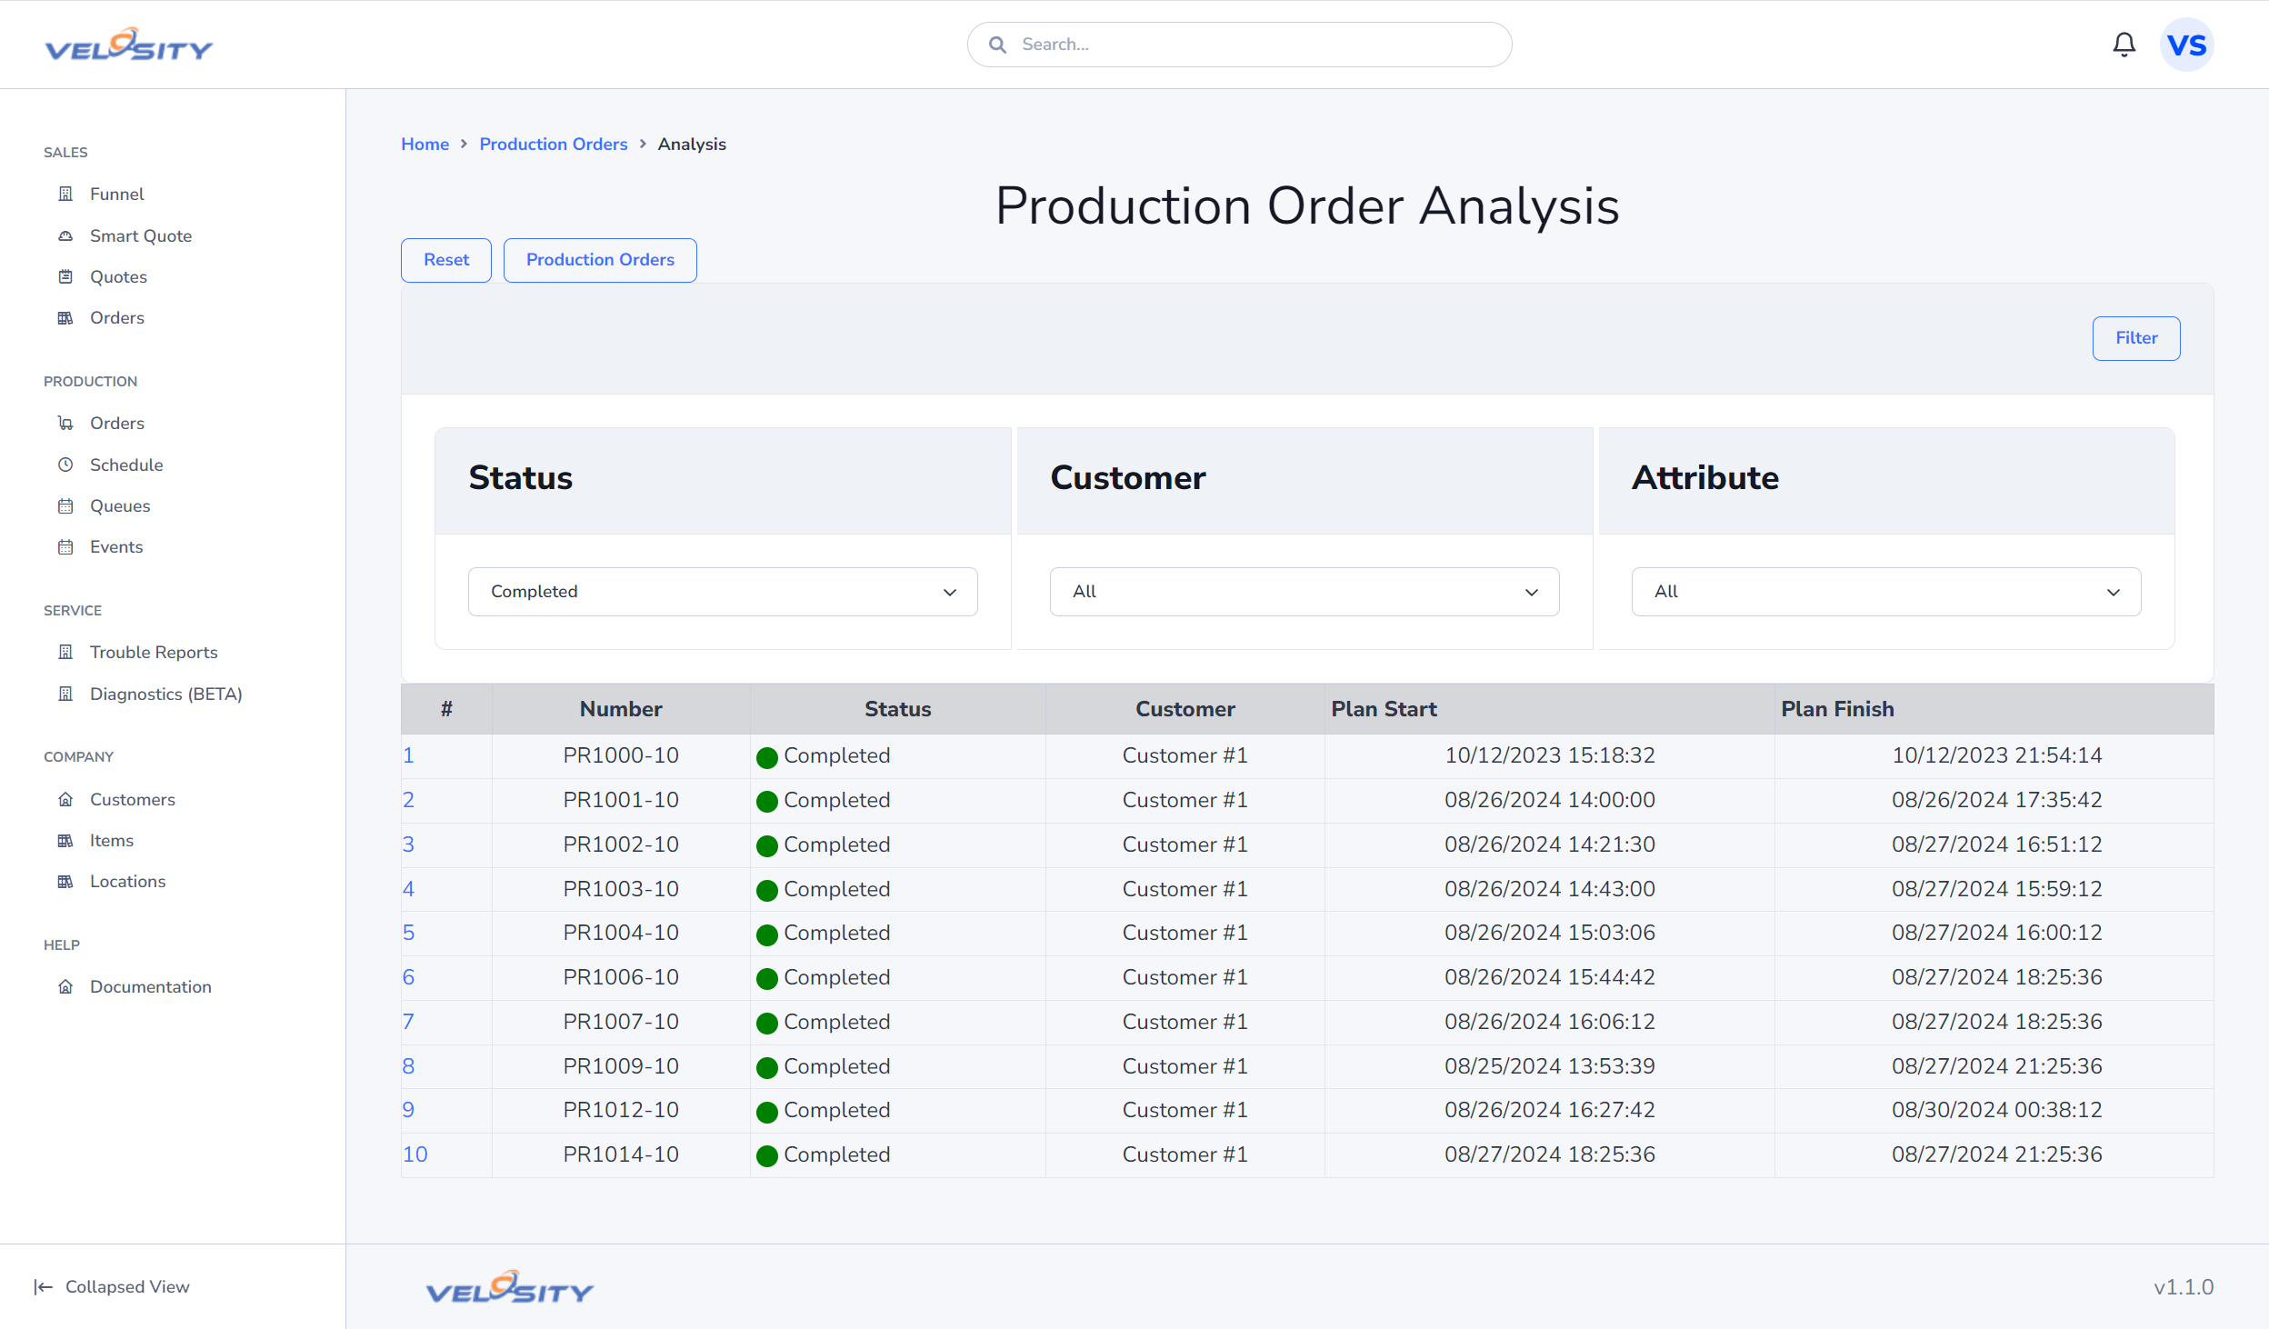Screen dimensions: 2269x1329
Task: Open row link number 5
Action: pyautogui.click(x=408, y=933)
